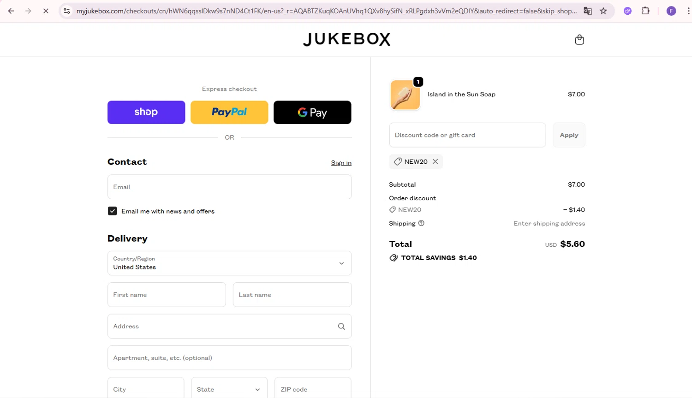The image size is (692, 398).
Task: Open the Country/Region dropdown
Action: pos(229,263)
